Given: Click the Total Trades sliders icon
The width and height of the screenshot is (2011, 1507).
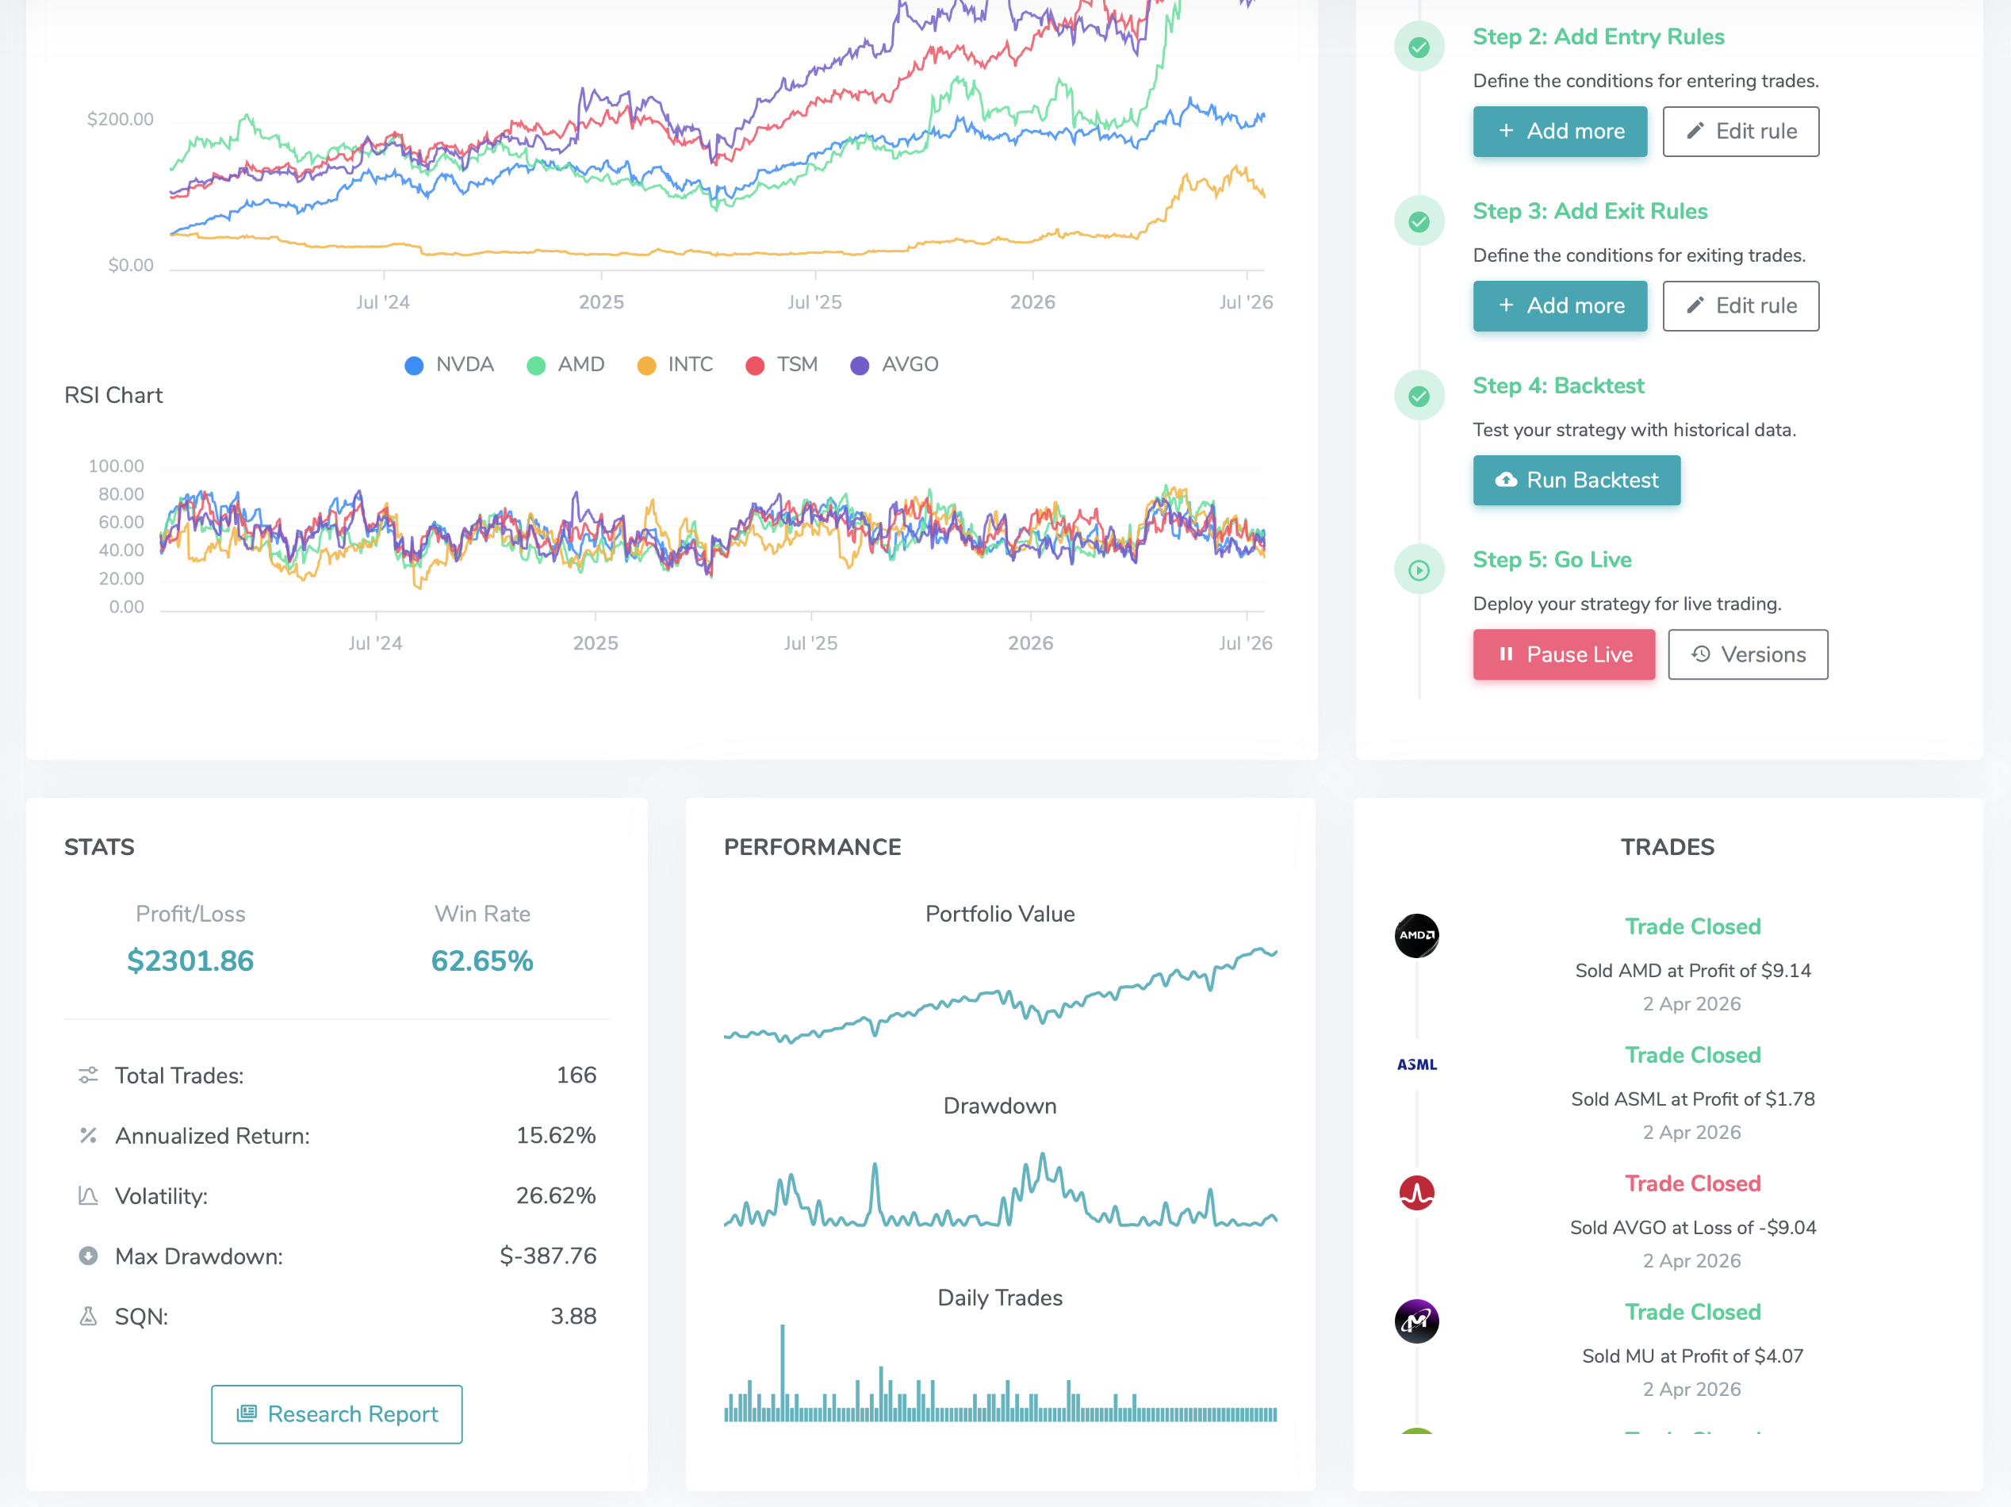Looking at the screenshot, I should coord(88,1075).
